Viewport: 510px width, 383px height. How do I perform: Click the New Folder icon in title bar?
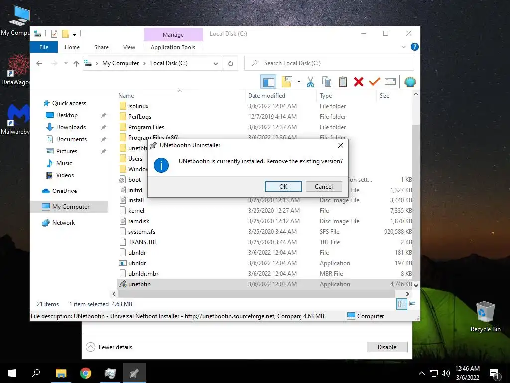coord(65,33)
